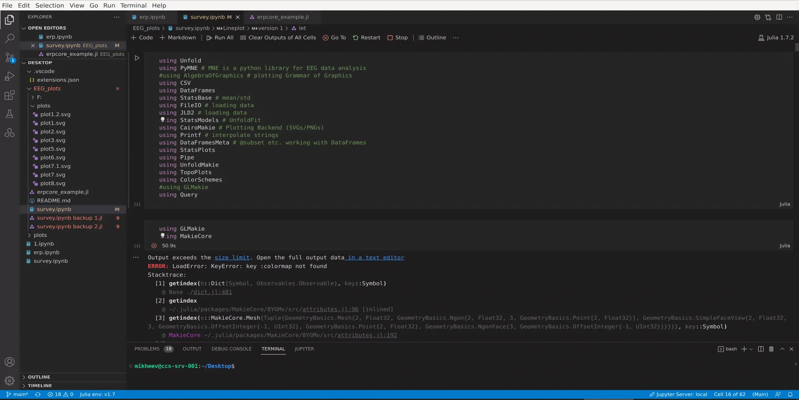This screenshot has width=799, height=400.
Task: Open the Testing flask view
Action: (10, 114)
